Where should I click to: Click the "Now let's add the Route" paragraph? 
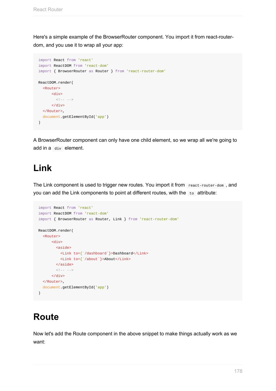(x=135, y=334)
